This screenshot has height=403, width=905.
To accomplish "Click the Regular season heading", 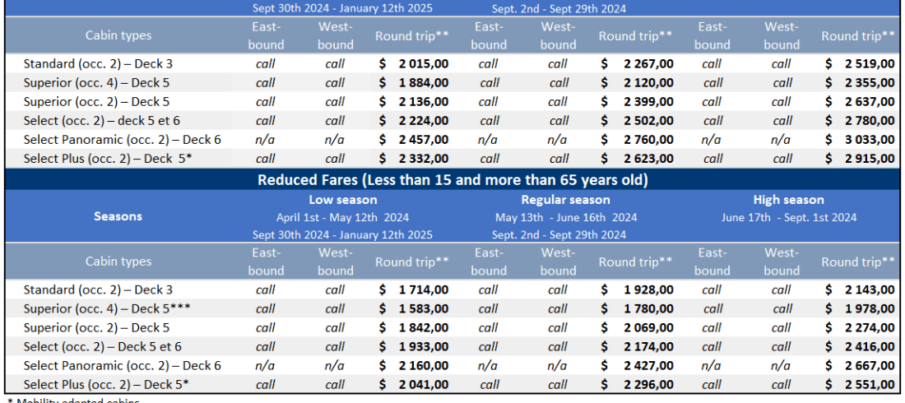I will point(565,200).
